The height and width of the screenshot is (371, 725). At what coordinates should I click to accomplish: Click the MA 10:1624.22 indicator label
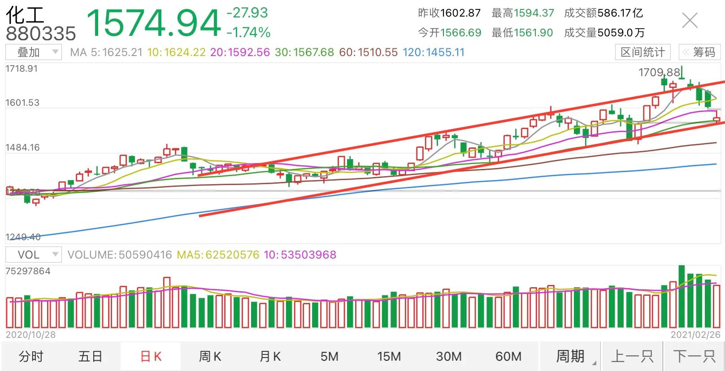click(x=176, y=52)
